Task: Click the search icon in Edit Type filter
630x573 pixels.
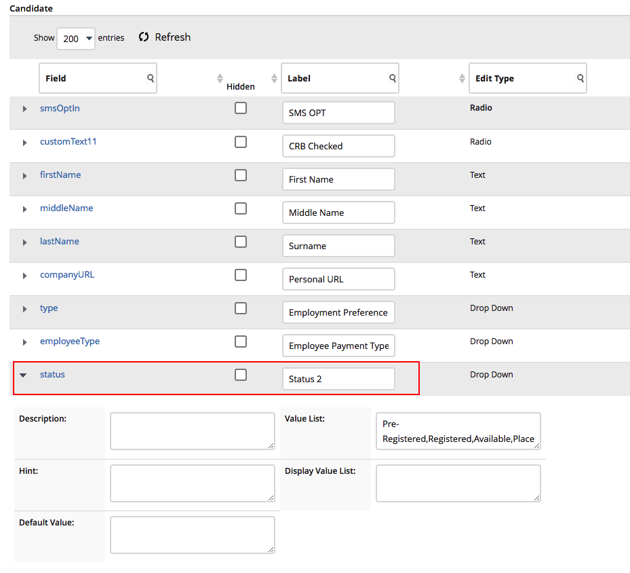Action: pos(580,79)
